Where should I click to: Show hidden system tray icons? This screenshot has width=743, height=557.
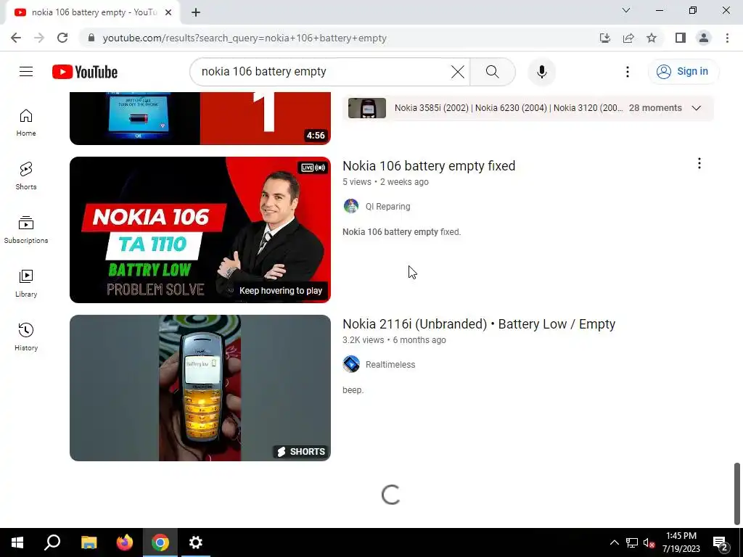tap(614, 542)
